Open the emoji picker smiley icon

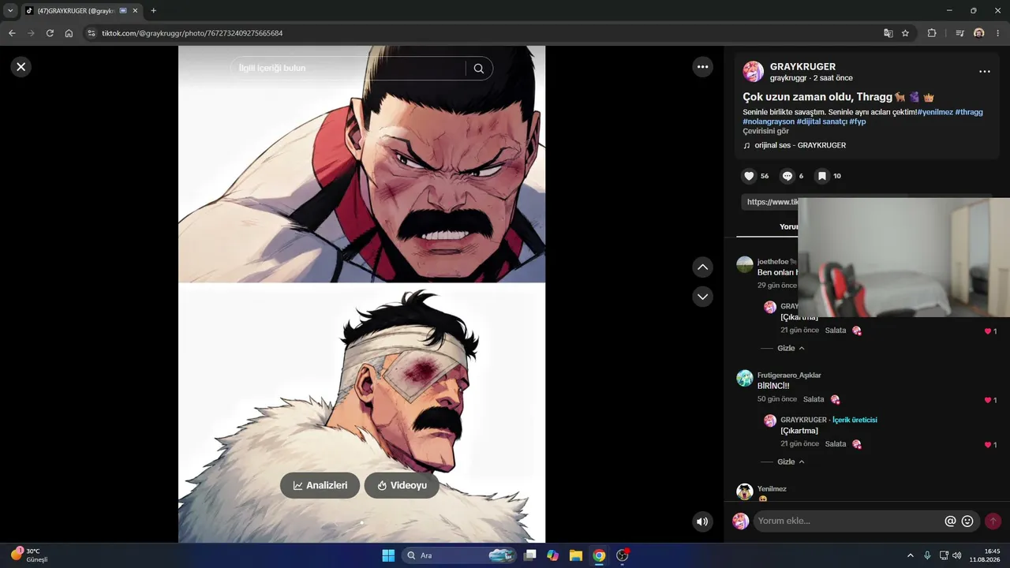click(967, 521)
